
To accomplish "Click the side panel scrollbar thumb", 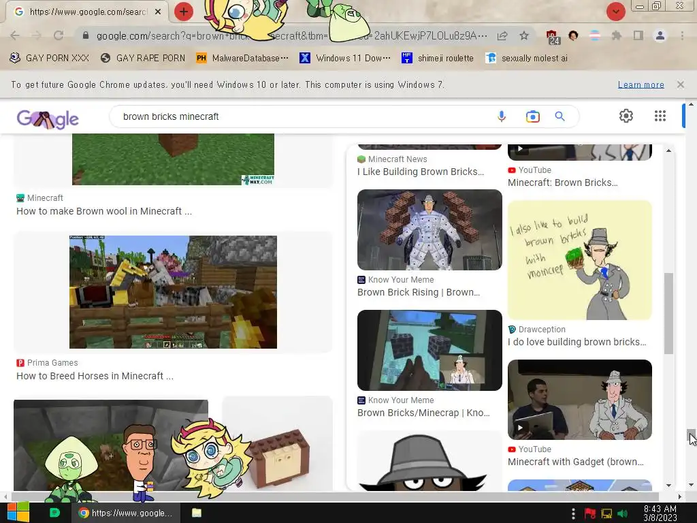I will coord(668,313).
